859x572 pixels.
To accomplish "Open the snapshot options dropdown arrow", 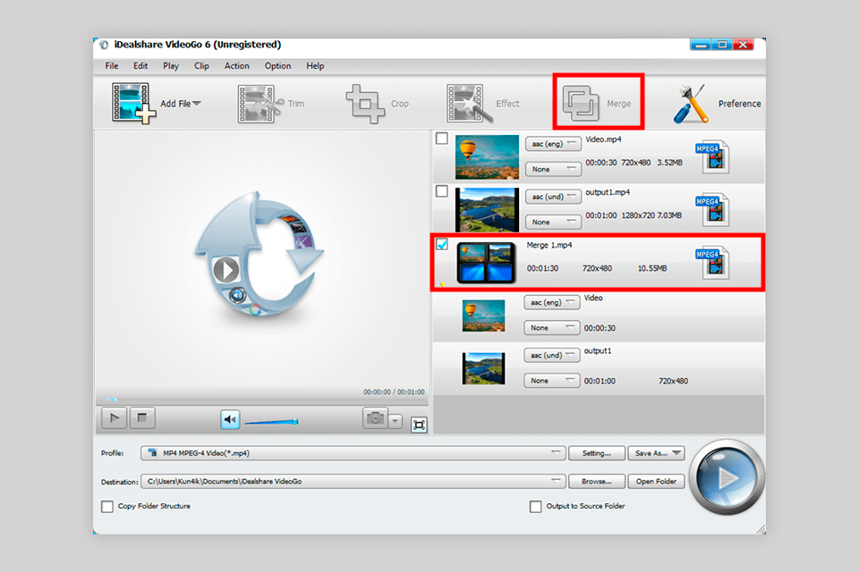I will pos(395,421).
